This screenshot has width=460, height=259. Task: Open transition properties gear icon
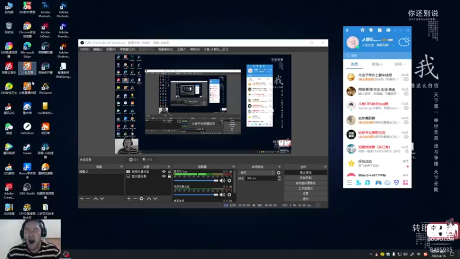coord(278,173)
